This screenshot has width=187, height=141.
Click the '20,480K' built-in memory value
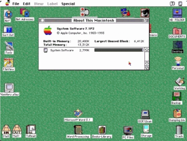[x=83, y=41]
